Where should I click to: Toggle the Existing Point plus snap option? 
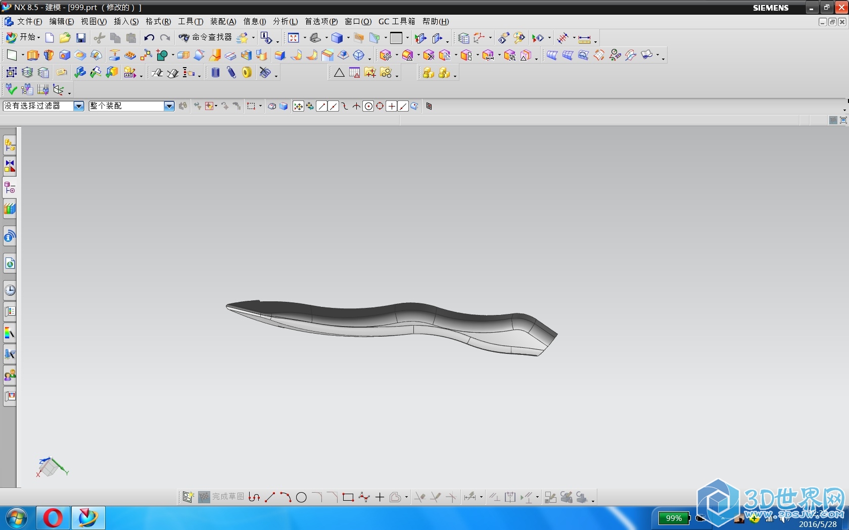click(392, 106)
